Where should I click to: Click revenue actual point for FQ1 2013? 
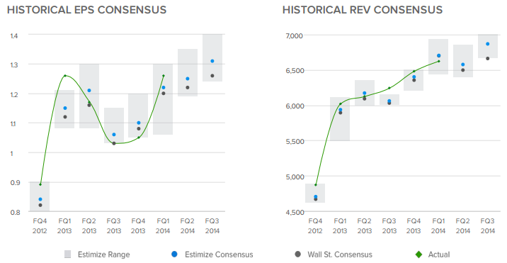(x=340, y=104)
